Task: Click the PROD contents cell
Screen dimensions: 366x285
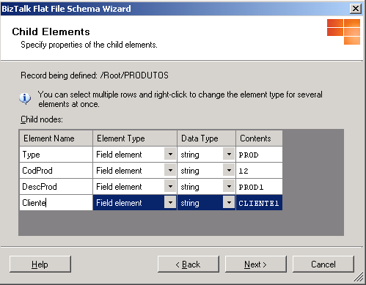Action: [x=259, y=155]
